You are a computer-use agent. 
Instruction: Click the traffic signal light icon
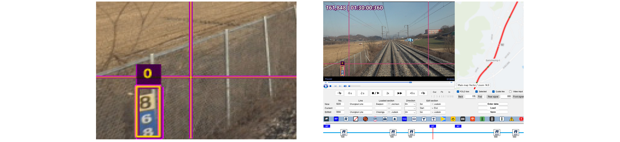(502, 119)
